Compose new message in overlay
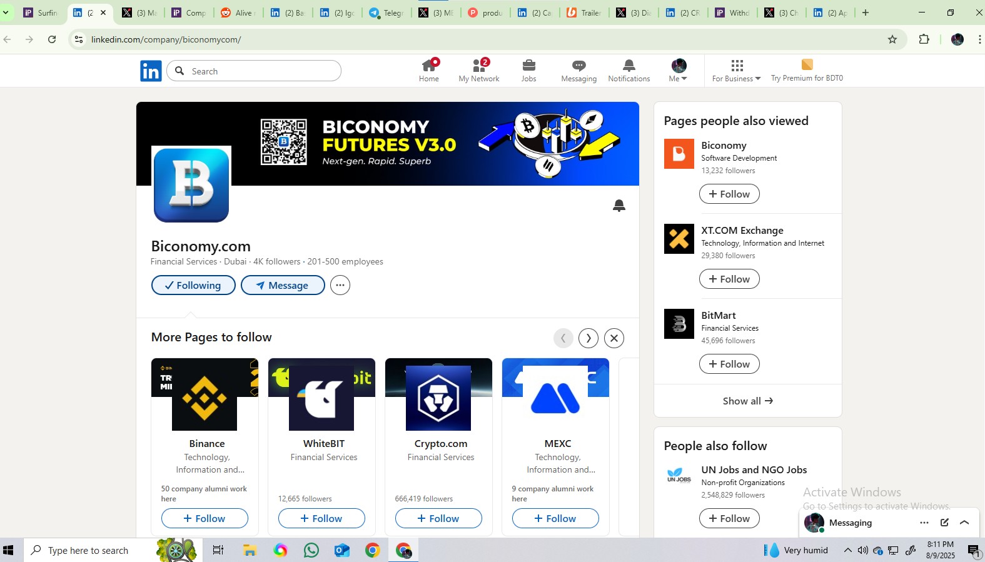Viewport: 985px width, 562px height. (944, 523)
